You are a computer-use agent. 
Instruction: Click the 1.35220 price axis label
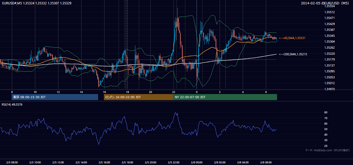tap(330, 54)
